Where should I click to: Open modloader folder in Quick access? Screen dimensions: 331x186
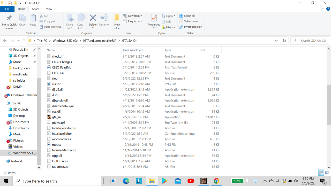click(x=21, y=74)
